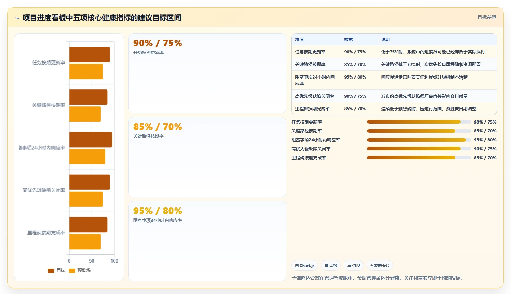Click description 低于75%时，系统中的进度很可能已经滞后
The image size is (511, 294).
[x=433, y=52]
